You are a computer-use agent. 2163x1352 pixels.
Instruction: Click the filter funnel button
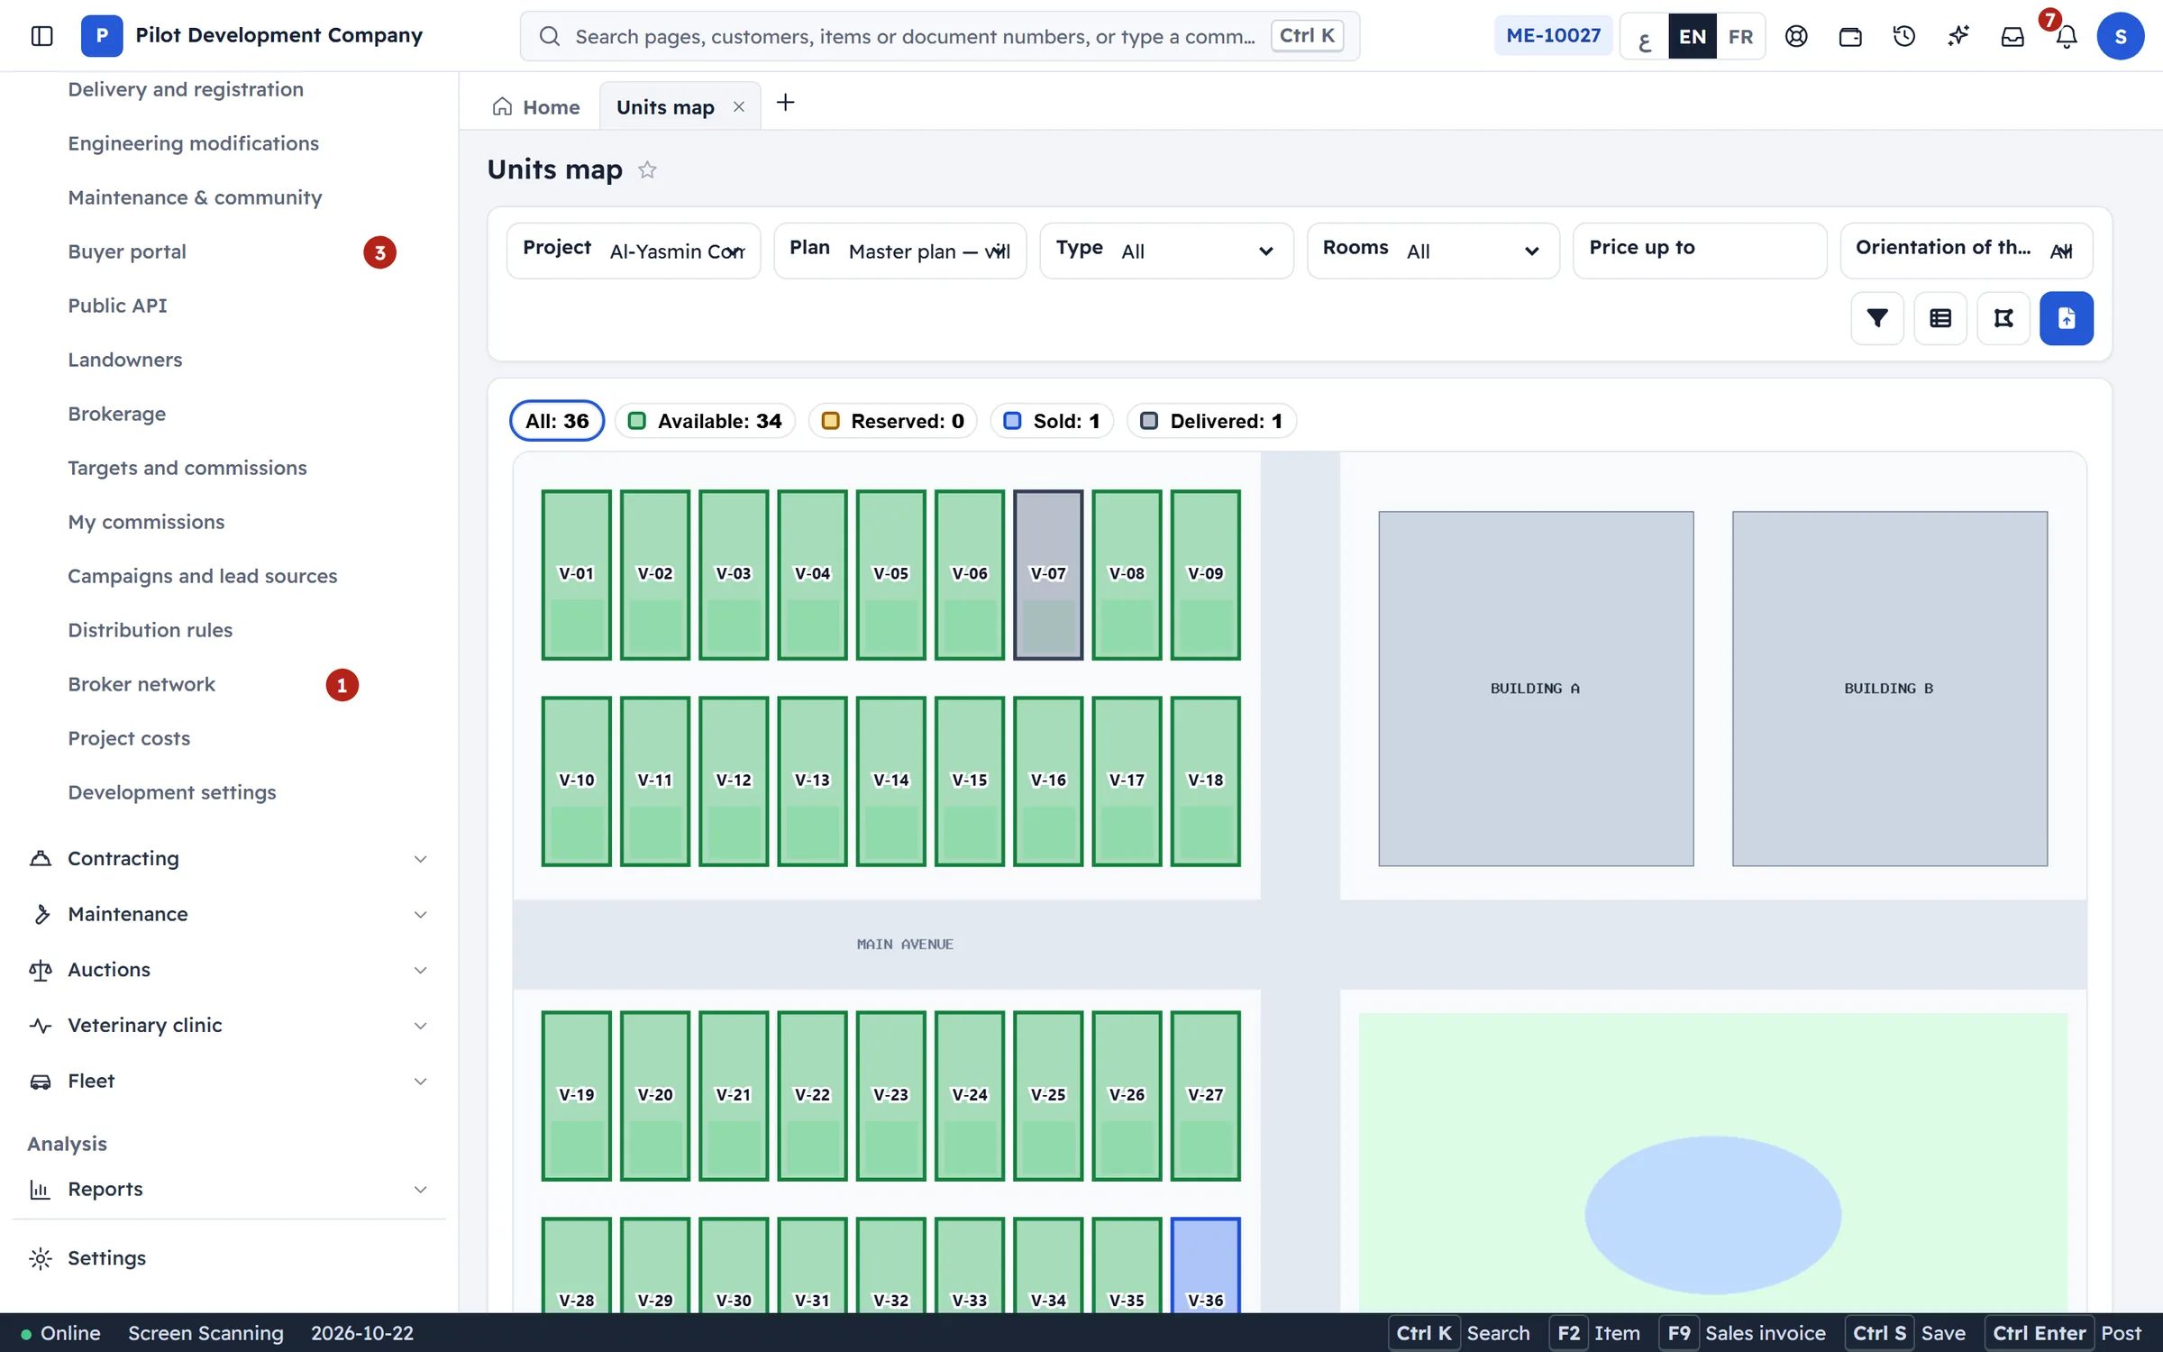[x=1877, y=318]
